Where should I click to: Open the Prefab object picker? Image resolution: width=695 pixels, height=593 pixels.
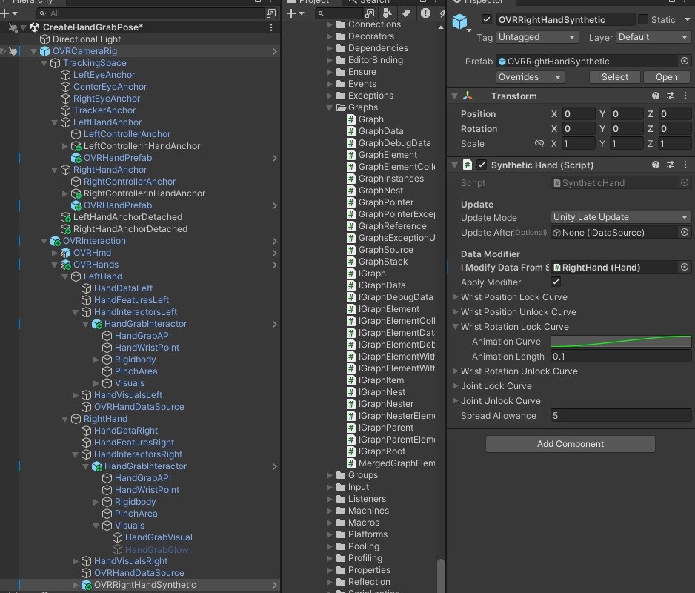(685, 62)
